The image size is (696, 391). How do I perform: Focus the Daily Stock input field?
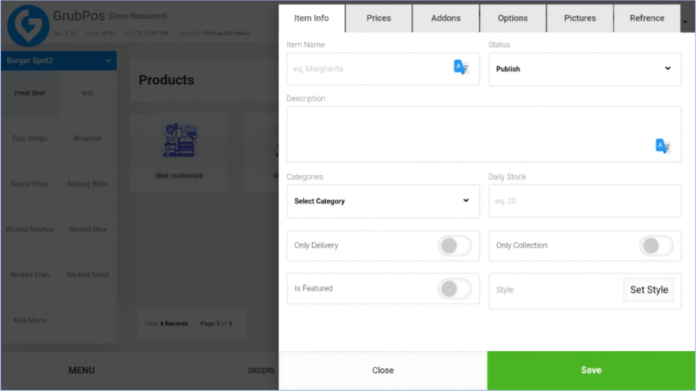585,201
